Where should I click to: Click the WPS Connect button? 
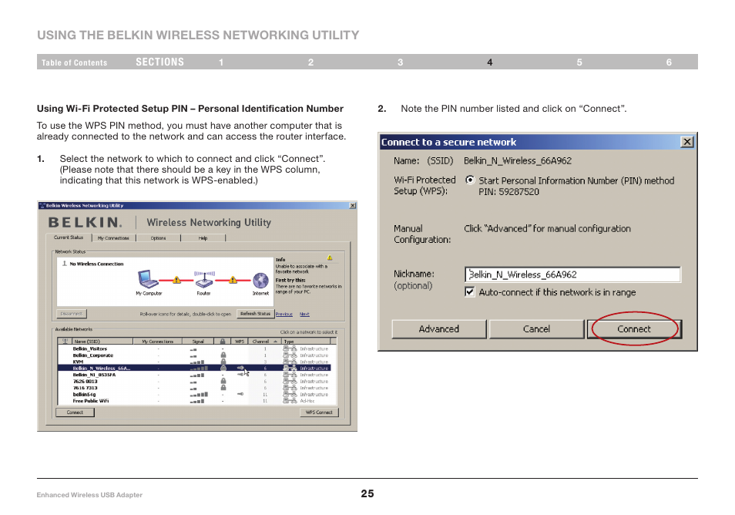click(319, 412)
